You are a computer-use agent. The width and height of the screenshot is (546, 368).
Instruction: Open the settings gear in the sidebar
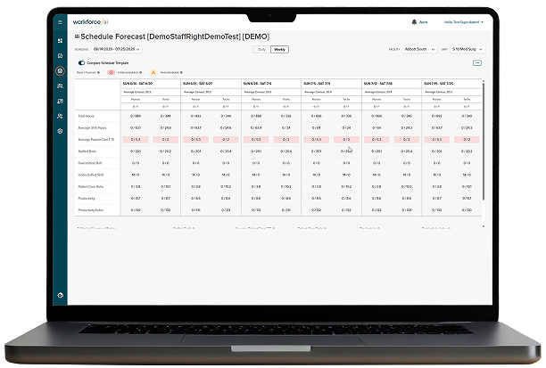(x=60, y=131)
